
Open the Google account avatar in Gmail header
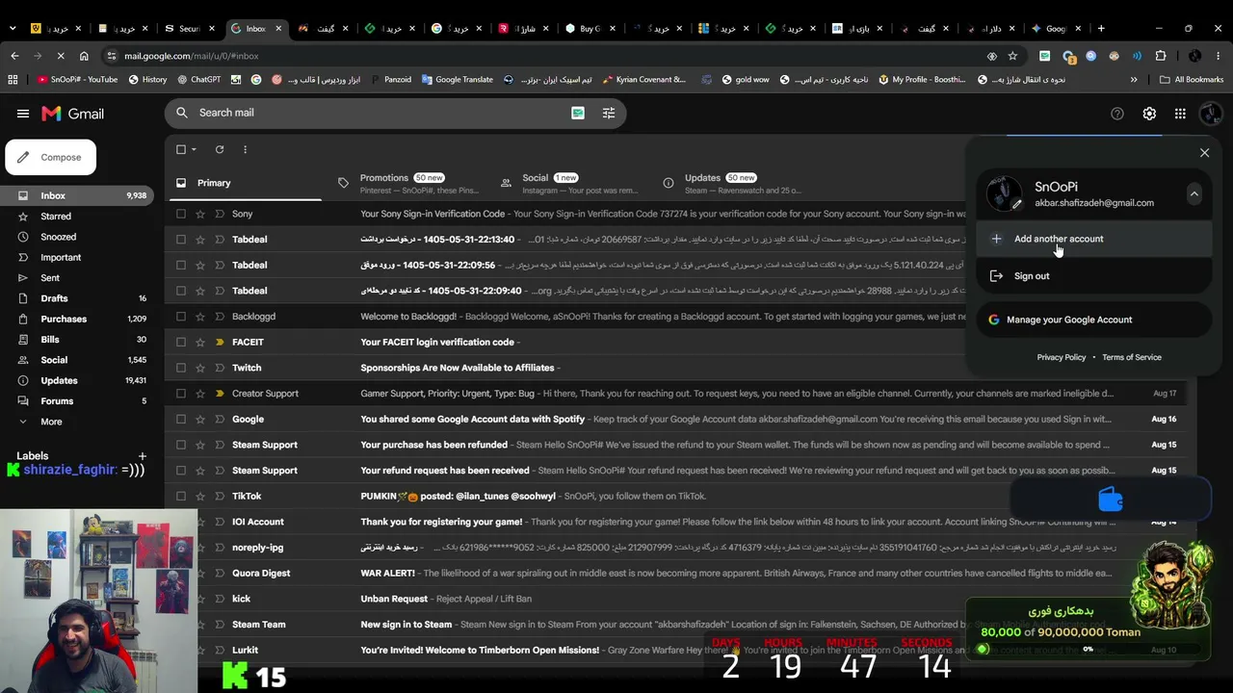pyautogui.click(x=1211, y=114)
